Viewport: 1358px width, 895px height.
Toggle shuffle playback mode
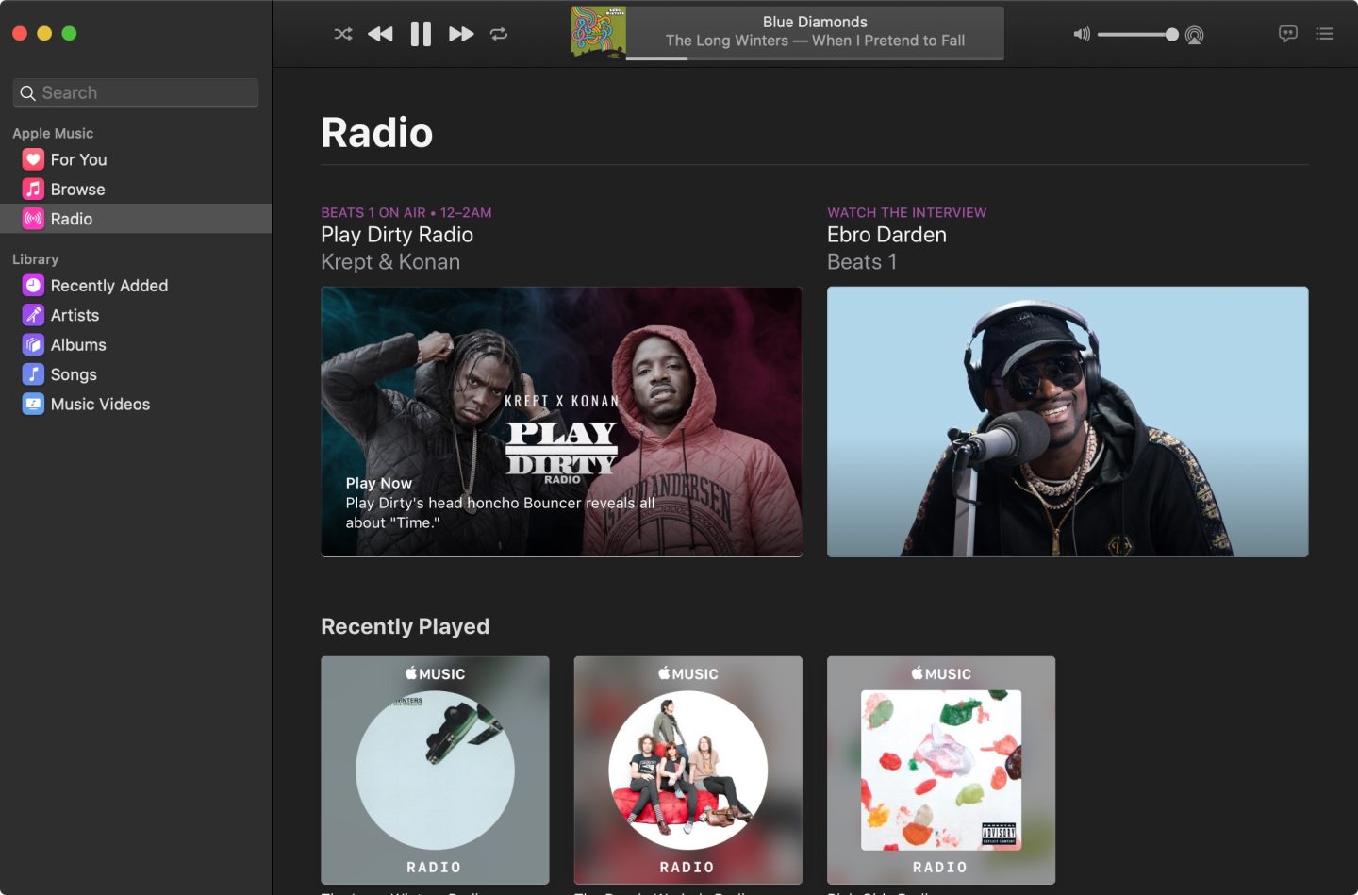pos(343,34)
